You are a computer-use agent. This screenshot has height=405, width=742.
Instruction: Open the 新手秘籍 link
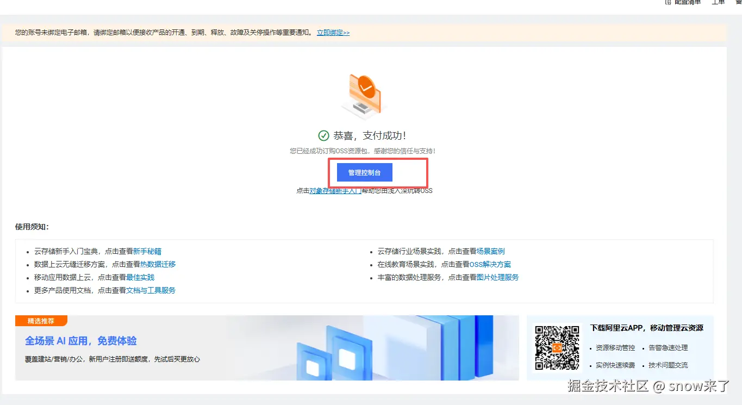(147, 251)
